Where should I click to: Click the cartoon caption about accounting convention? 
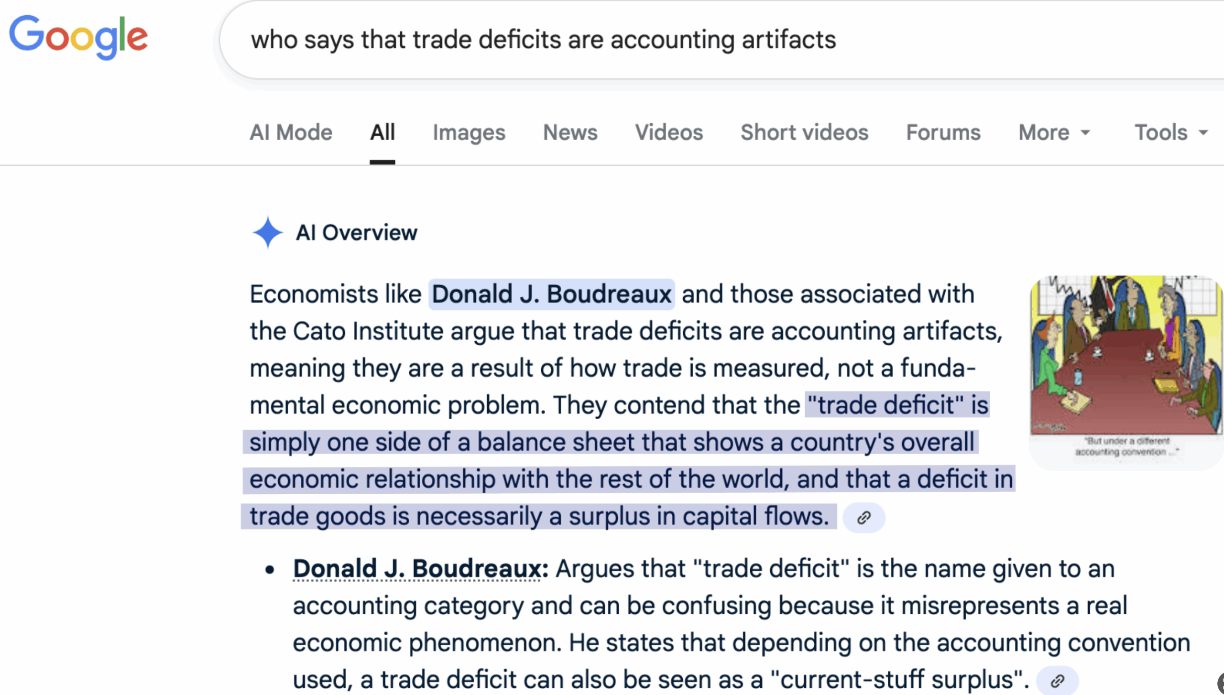point(1126,446)
